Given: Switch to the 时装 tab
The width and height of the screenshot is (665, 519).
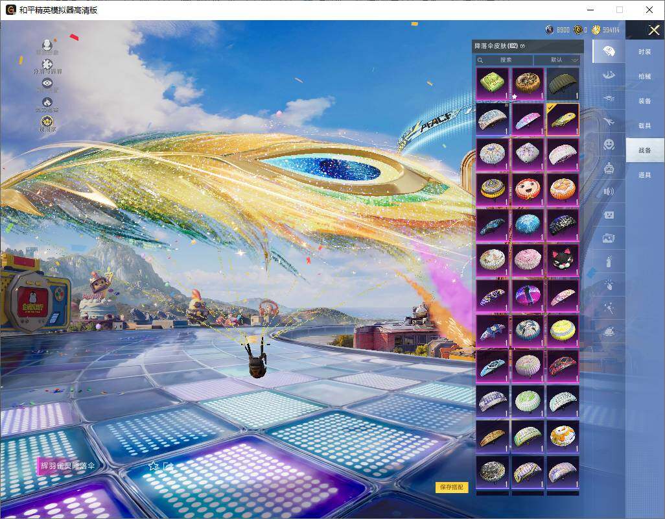Looking at the screenshot, I should click(x=645, y=52).
